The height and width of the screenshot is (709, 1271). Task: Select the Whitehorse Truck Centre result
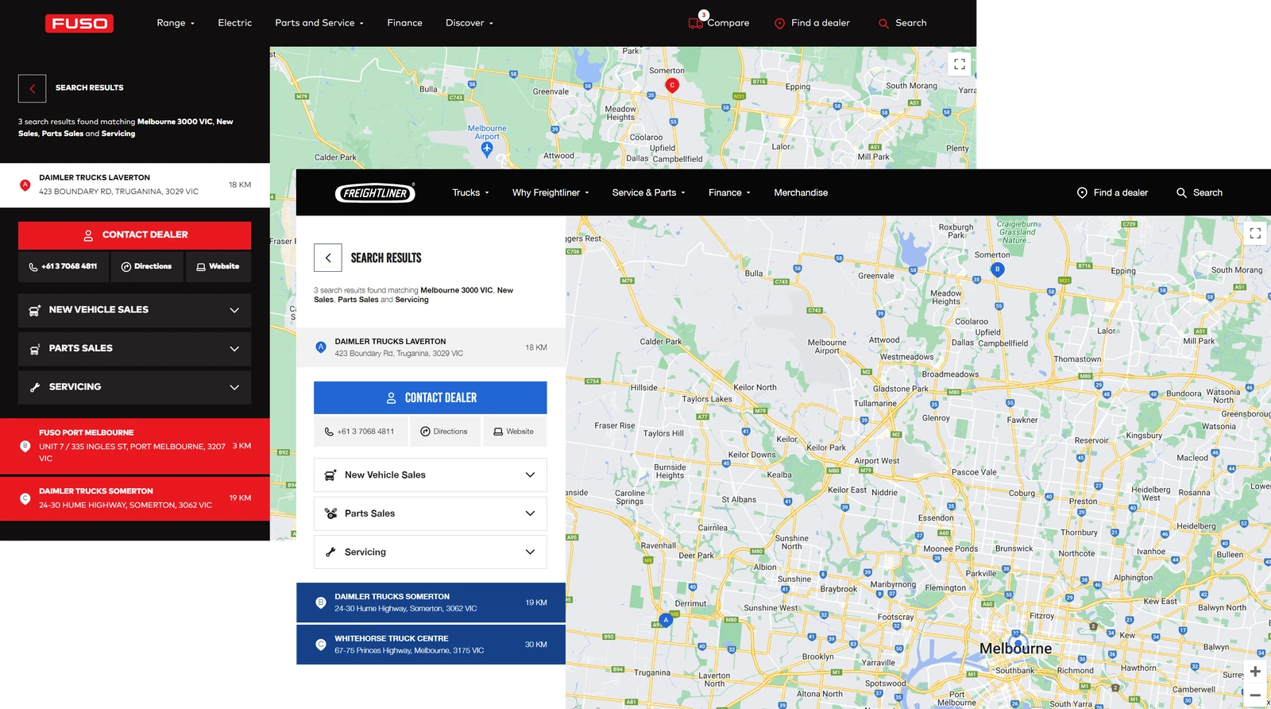431,645
